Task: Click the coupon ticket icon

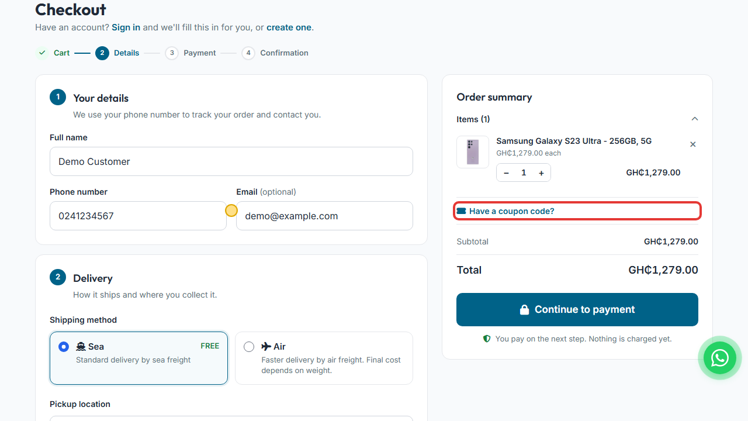Action: pyautogui.click(x=462, y=211)
